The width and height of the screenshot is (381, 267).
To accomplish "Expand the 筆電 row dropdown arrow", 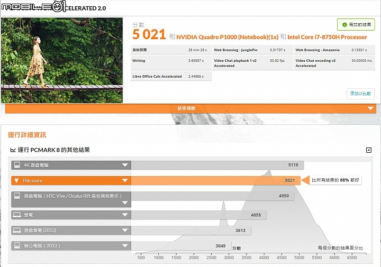I will (x=125, y=215).
